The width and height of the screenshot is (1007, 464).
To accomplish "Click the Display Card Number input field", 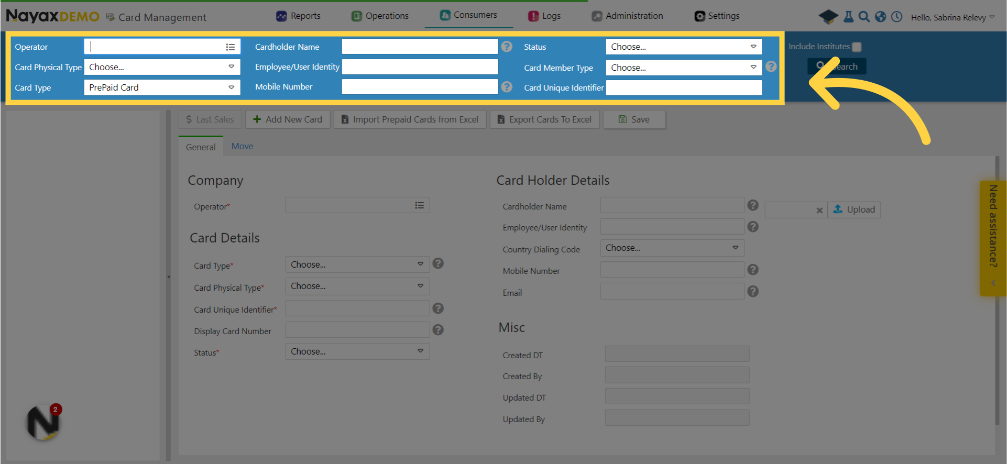I will 357,330.
